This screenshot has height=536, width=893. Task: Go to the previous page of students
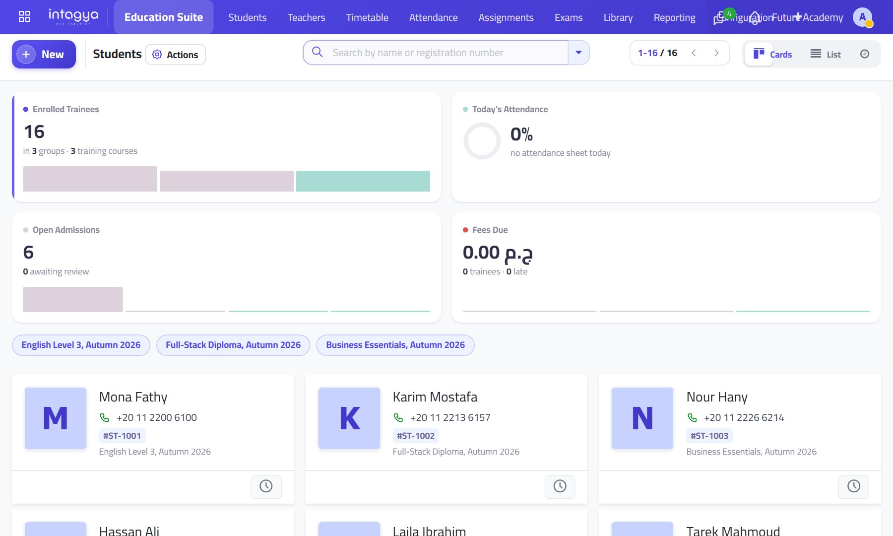tap(694, 53)
